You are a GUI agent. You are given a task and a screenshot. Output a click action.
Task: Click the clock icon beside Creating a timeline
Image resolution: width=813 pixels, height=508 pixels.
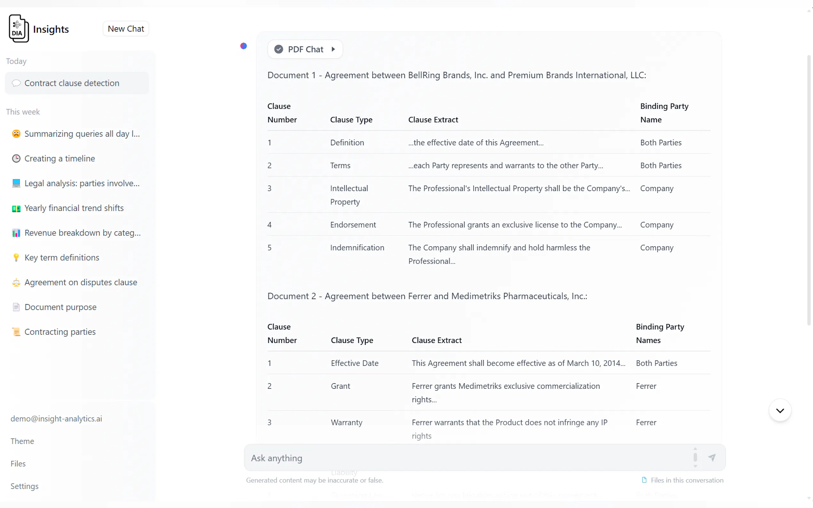coord(16,158)
